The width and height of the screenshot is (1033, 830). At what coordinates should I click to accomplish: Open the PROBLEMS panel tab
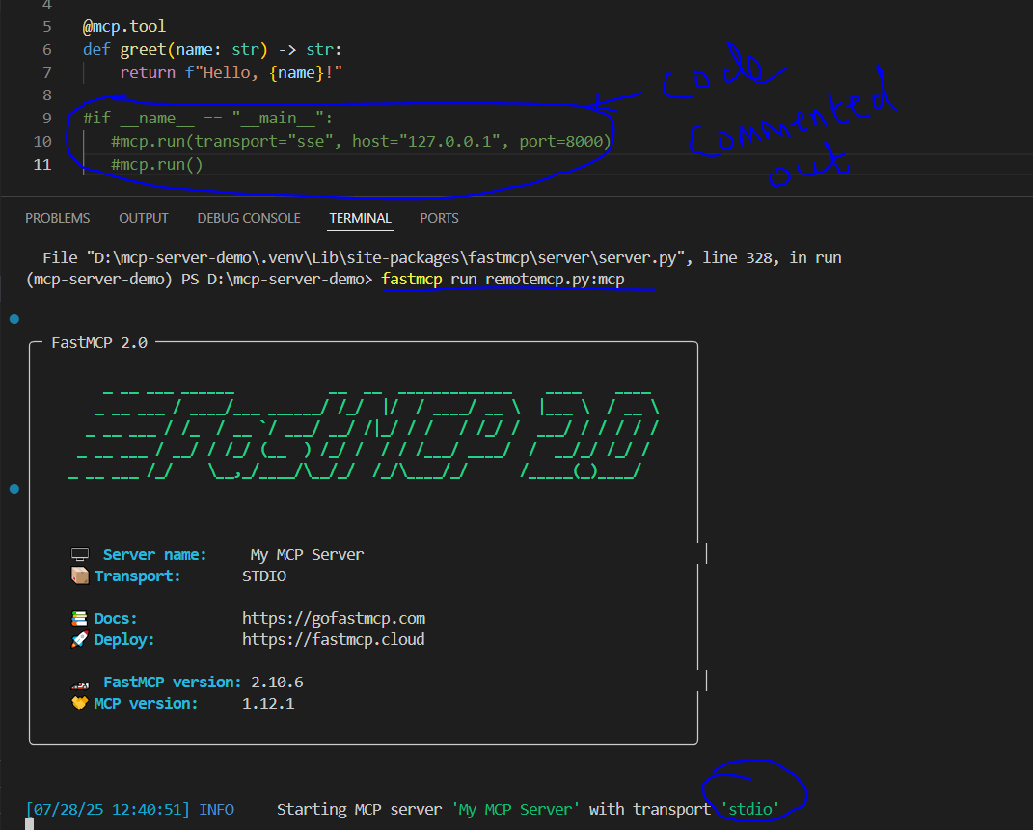coord(57,218)
